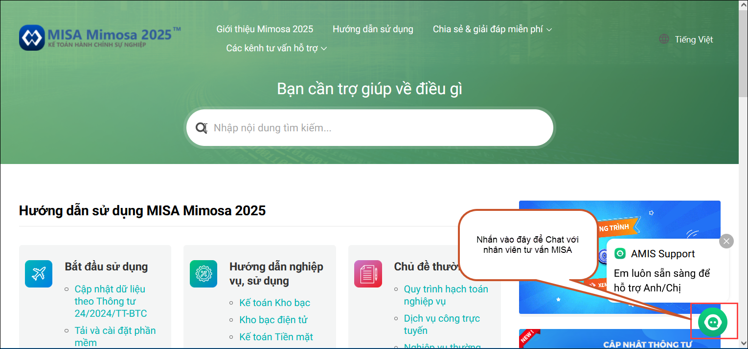The width and height of the screenshot is (748, 349).
Task: Open Giới thiệu Mimosa 2025 menu item
Action: (265, 29)
